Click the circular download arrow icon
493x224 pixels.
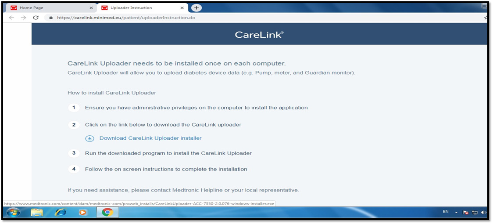point(89,138)
